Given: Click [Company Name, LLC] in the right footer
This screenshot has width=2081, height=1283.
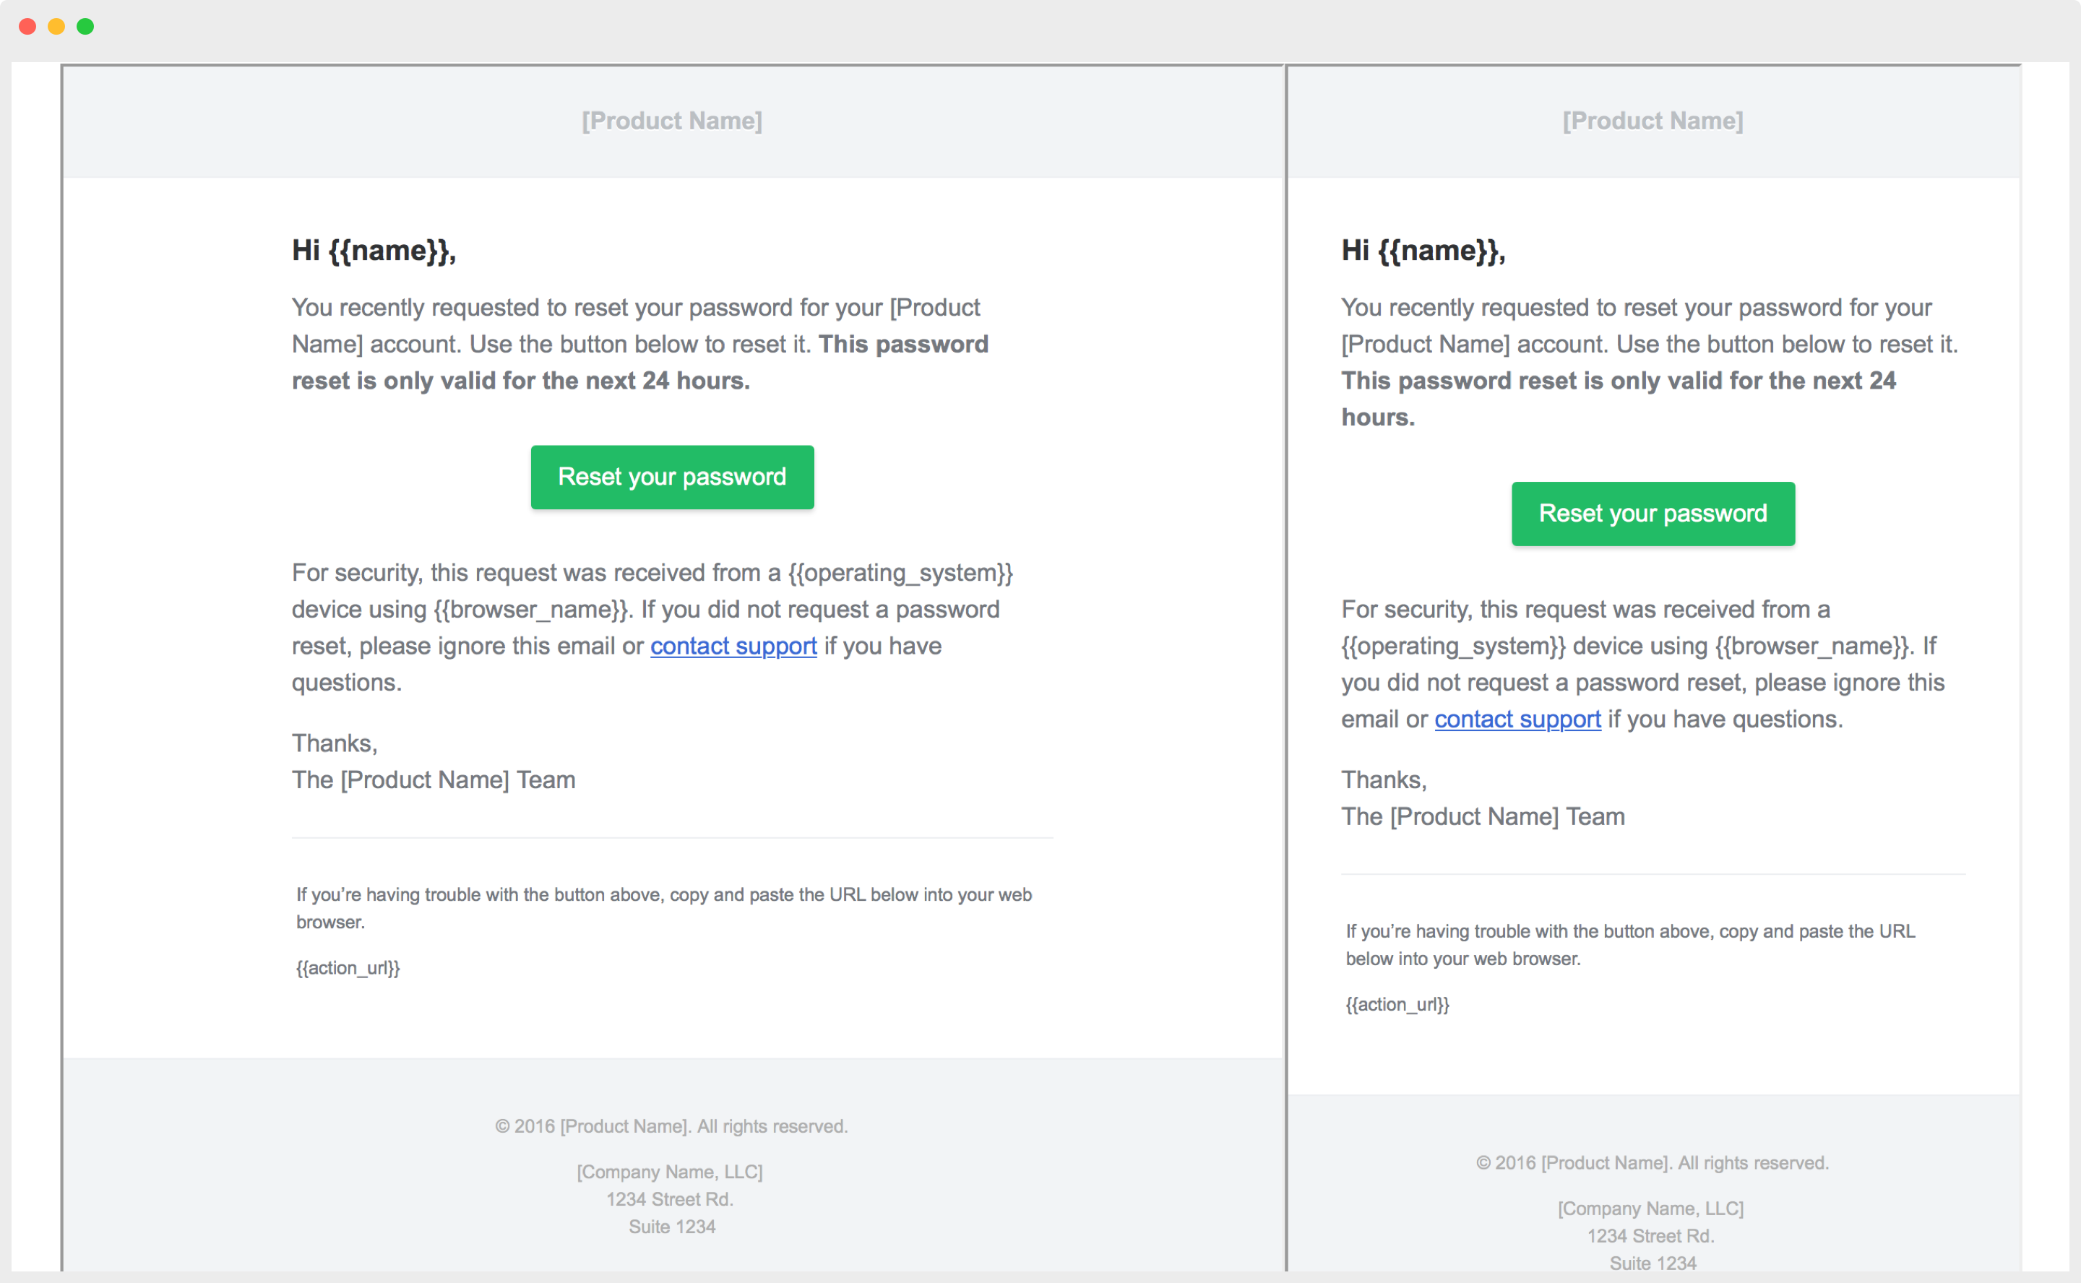Looking at the screenshot, I should pos(1651,1209).
